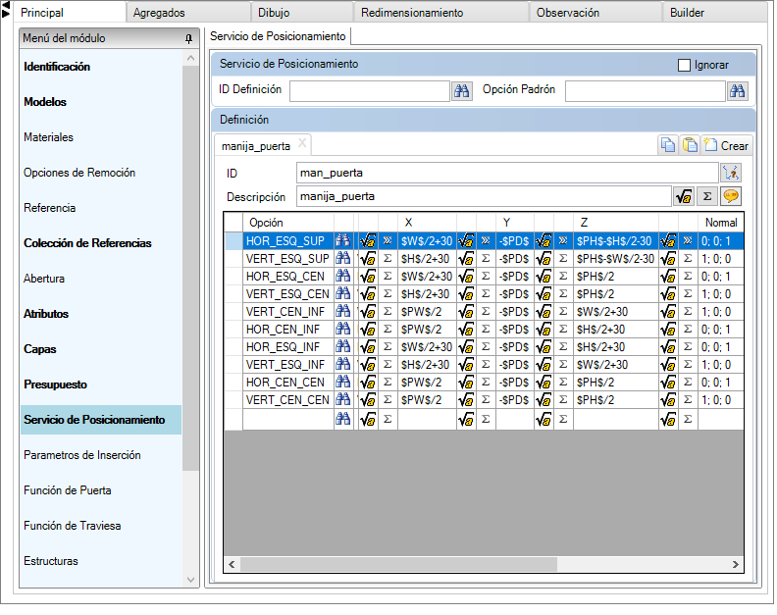Click module menu scroll down arrow

pos(190,579)
